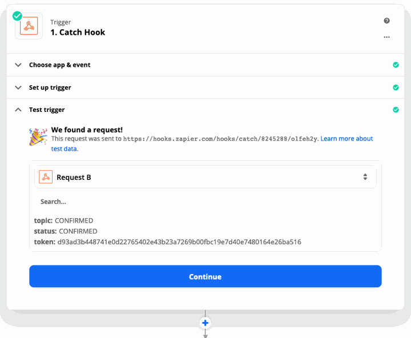Select the token value row
411x338 pixels.
click(x=167, y=242)
